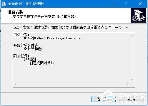Viewport: 148px width, 106px height.
Task: Click the maximize button in title bar
Action: pos(127,4)
